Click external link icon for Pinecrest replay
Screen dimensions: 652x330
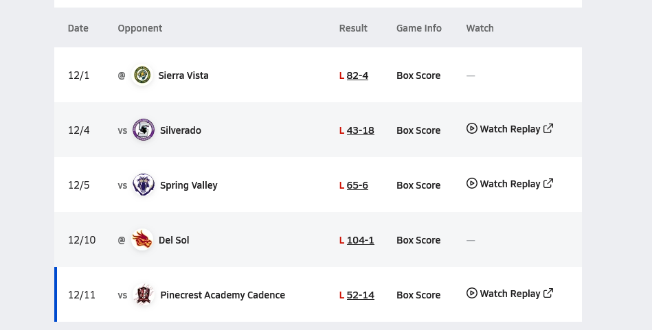point(548,293)
